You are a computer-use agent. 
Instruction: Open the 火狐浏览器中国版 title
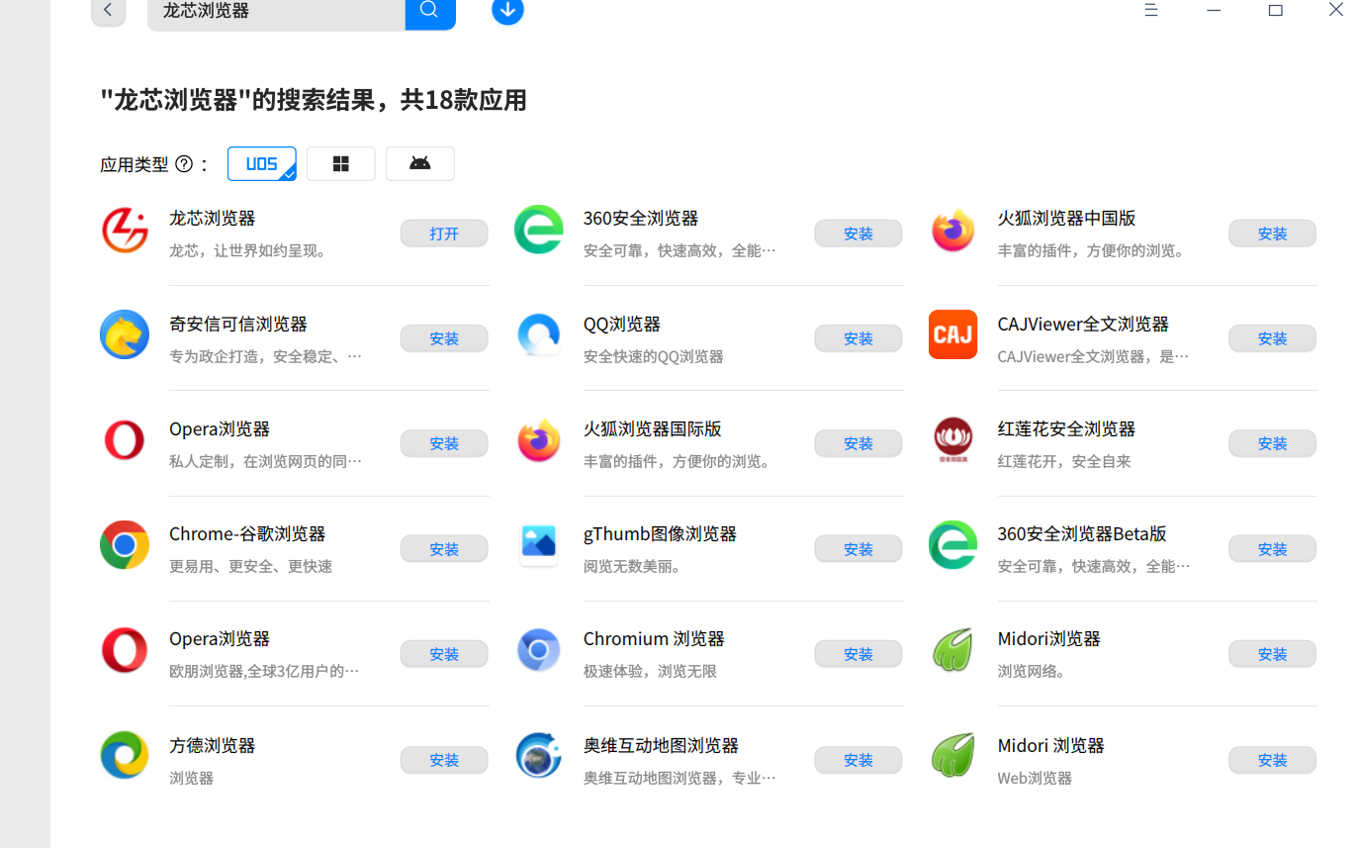1067,218
